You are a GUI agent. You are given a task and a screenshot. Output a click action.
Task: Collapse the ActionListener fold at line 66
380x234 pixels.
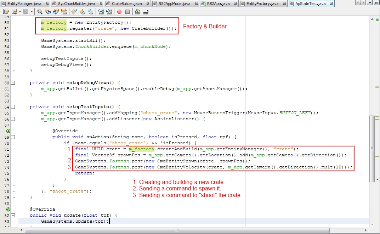(13, 119)
